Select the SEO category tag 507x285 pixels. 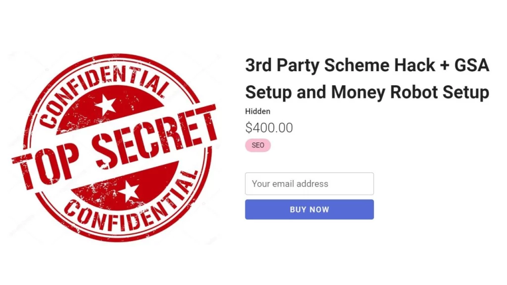pyautogui.click(x=257, y=145)
